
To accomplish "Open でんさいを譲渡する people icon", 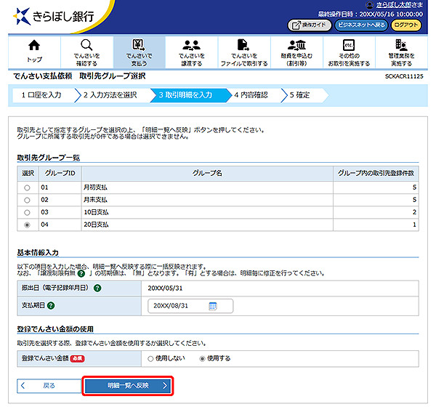I will click(192, 46).
